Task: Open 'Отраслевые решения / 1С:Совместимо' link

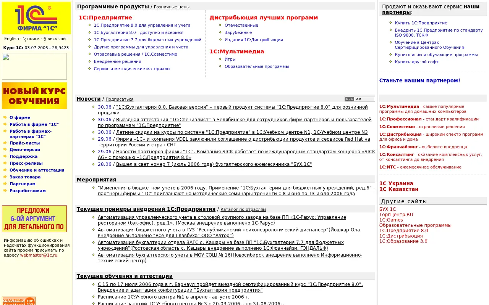Action: [x=136, y=54]
